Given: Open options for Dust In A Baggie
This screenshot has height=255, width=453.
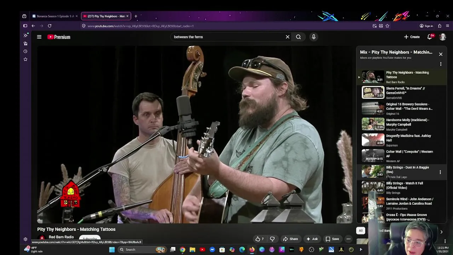Looking at the screenshot, I should tap(440, 172).
